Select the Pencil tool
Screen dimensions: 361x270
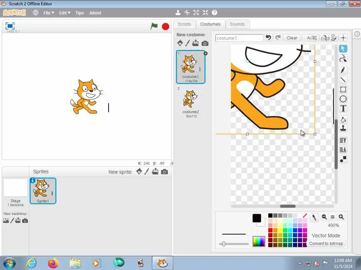click(343, 70)
